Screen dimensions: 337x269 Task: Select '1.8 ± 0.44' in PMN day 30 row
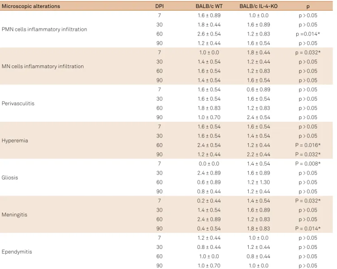point(209,25)
